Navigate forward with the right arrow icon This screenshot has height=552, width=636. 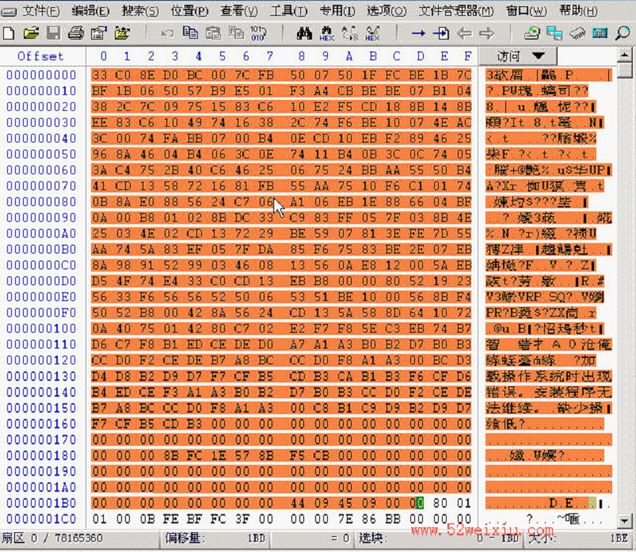(487, 32)
